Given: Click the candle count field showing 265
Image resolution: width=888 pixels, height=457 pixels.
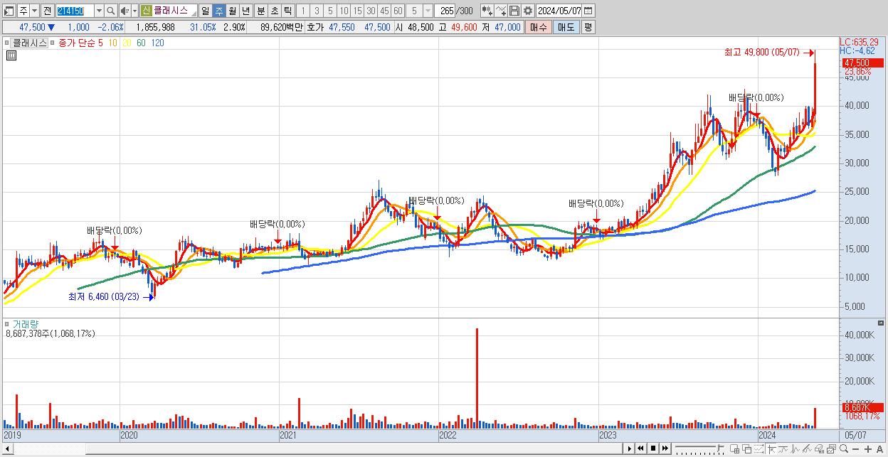Looking at the screenshot, I should pyautogui.click(x=445, y=11).
